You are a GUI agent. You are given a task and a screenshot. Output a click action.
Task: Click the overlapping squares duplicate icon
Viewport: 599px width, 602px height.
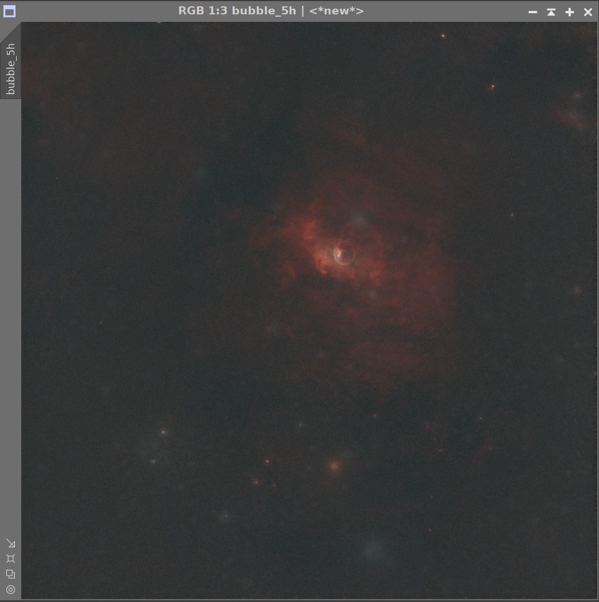(11, 574)
